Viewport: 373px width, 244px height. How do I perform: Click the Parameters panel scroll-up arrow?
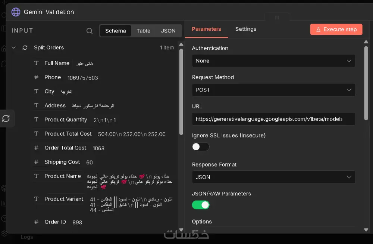pos(366,42)
